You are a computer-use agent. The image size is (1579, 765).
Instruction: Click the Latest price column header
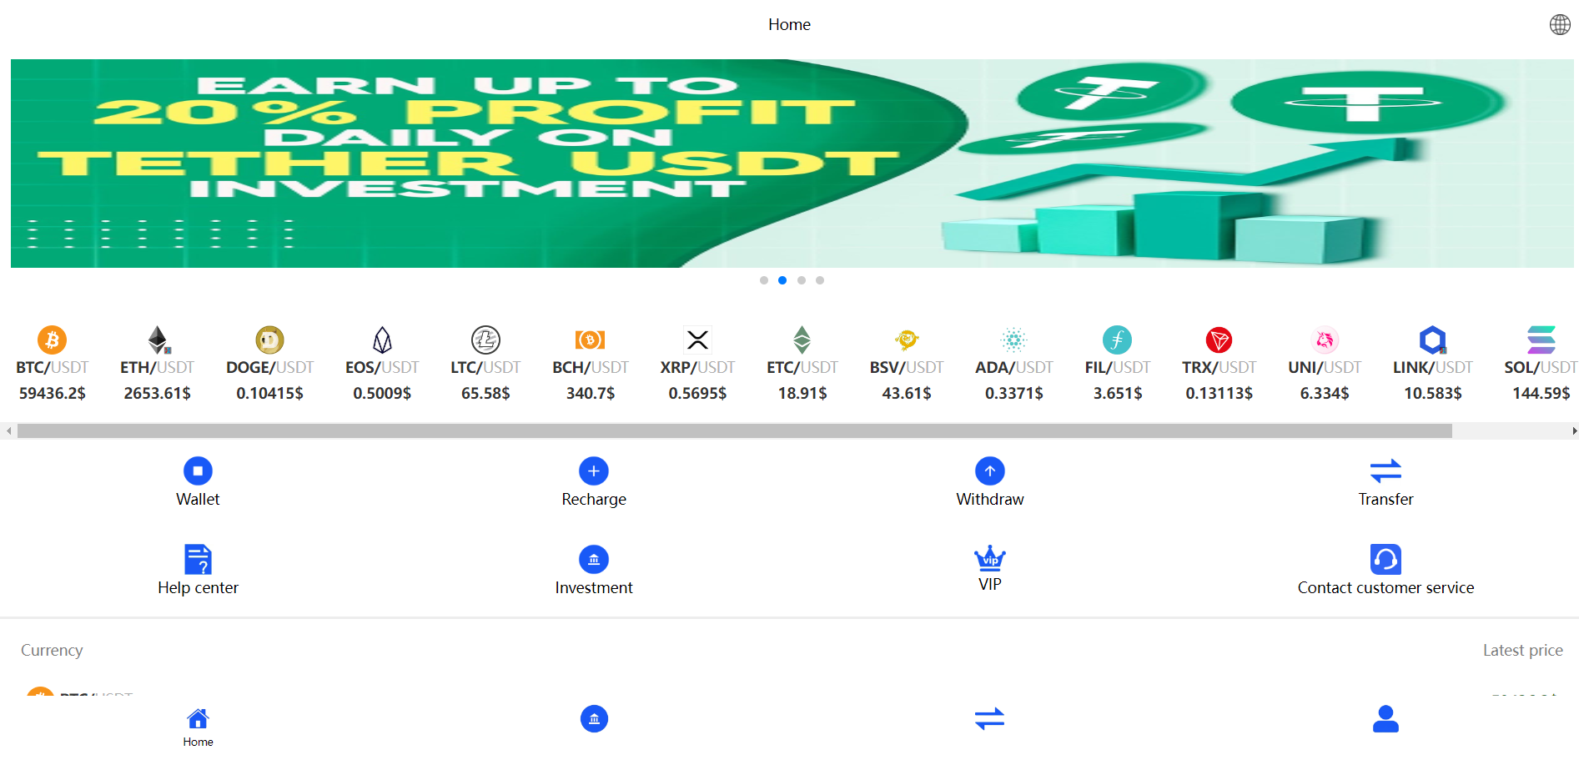tap(1522, 650)
